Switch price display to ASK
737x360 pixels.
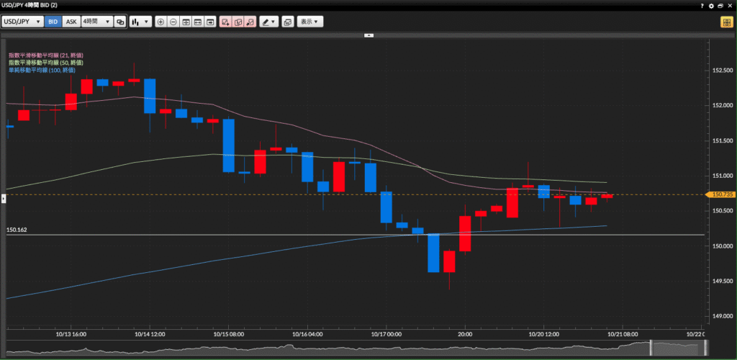click(71, 22)
